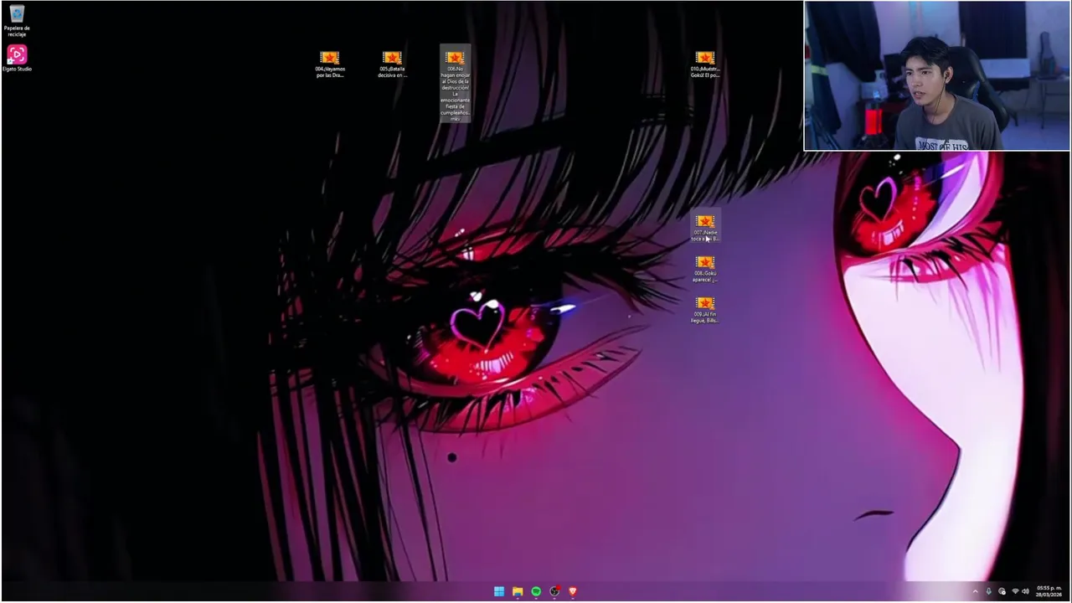Open Spotify from the taskbar

(536, 591)
